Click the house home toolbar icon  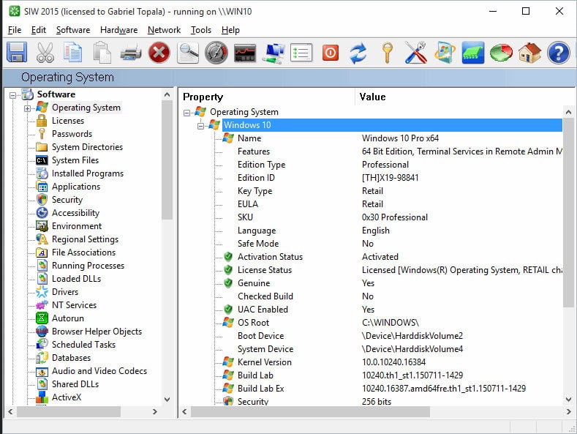(x=530, y=53)
